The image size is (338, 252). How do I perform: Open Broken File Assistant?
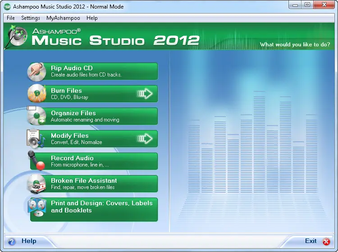pos(94,184)
